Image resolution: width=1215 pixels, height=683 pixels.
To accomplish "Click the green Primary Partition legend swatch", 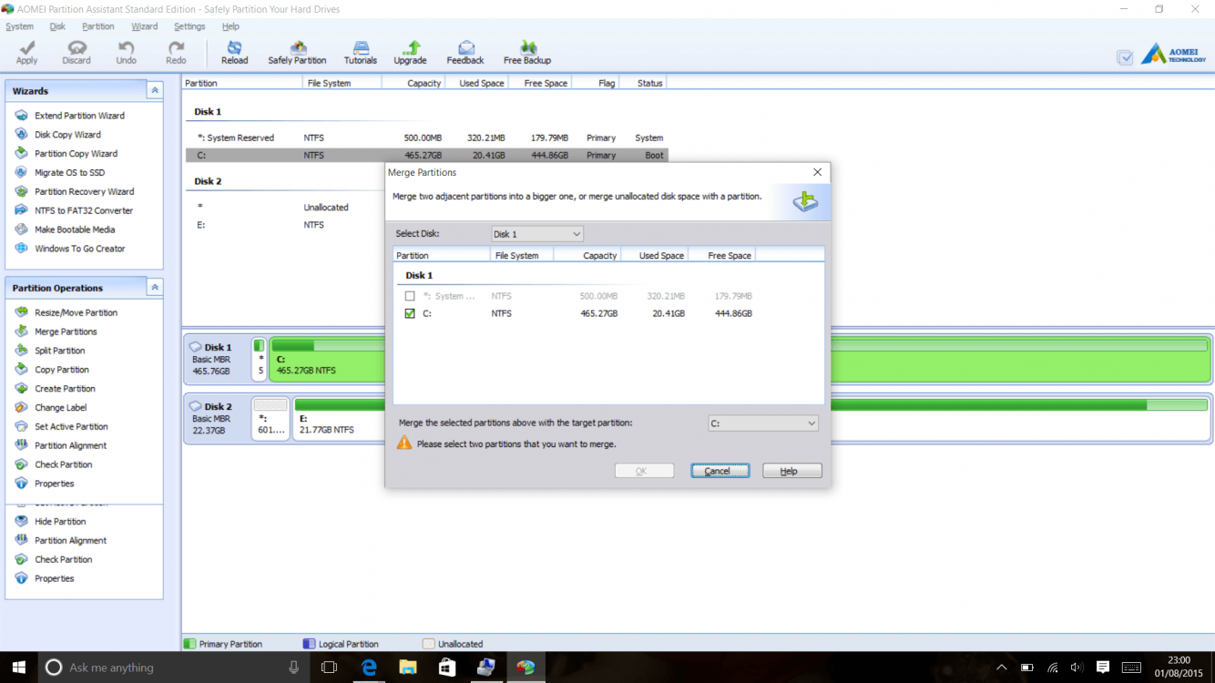I will [189, 644].
